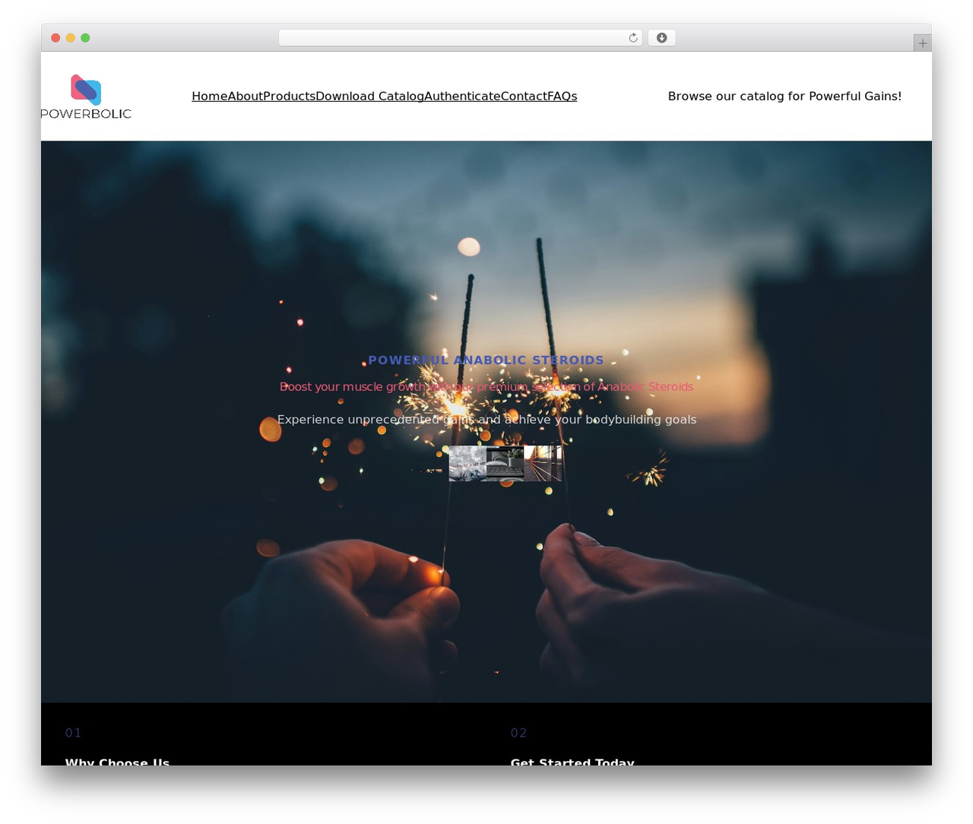Viewport: 973px width, 824px height.
Task: Click the browser address bar
Action: (x=461, y=38)
